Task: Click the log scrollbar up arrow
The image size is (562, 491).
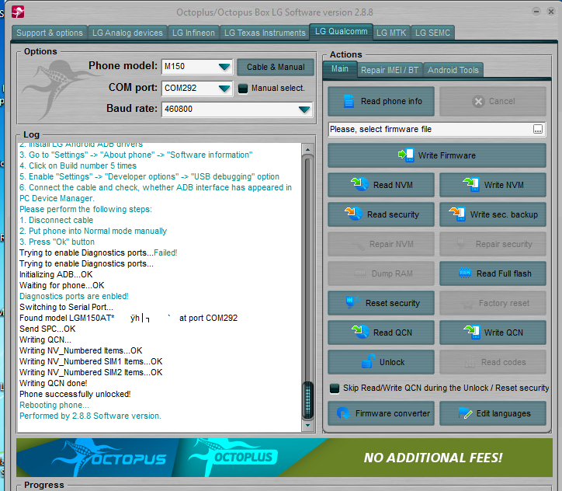Action: tap(307, 149)
